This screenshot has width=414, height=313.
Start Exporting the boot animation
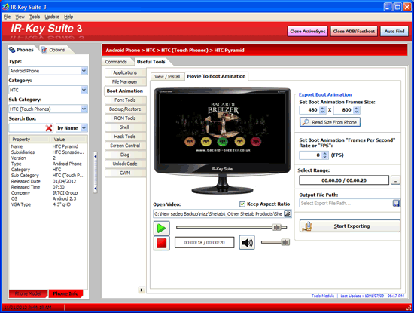click(x=350, y=226)
